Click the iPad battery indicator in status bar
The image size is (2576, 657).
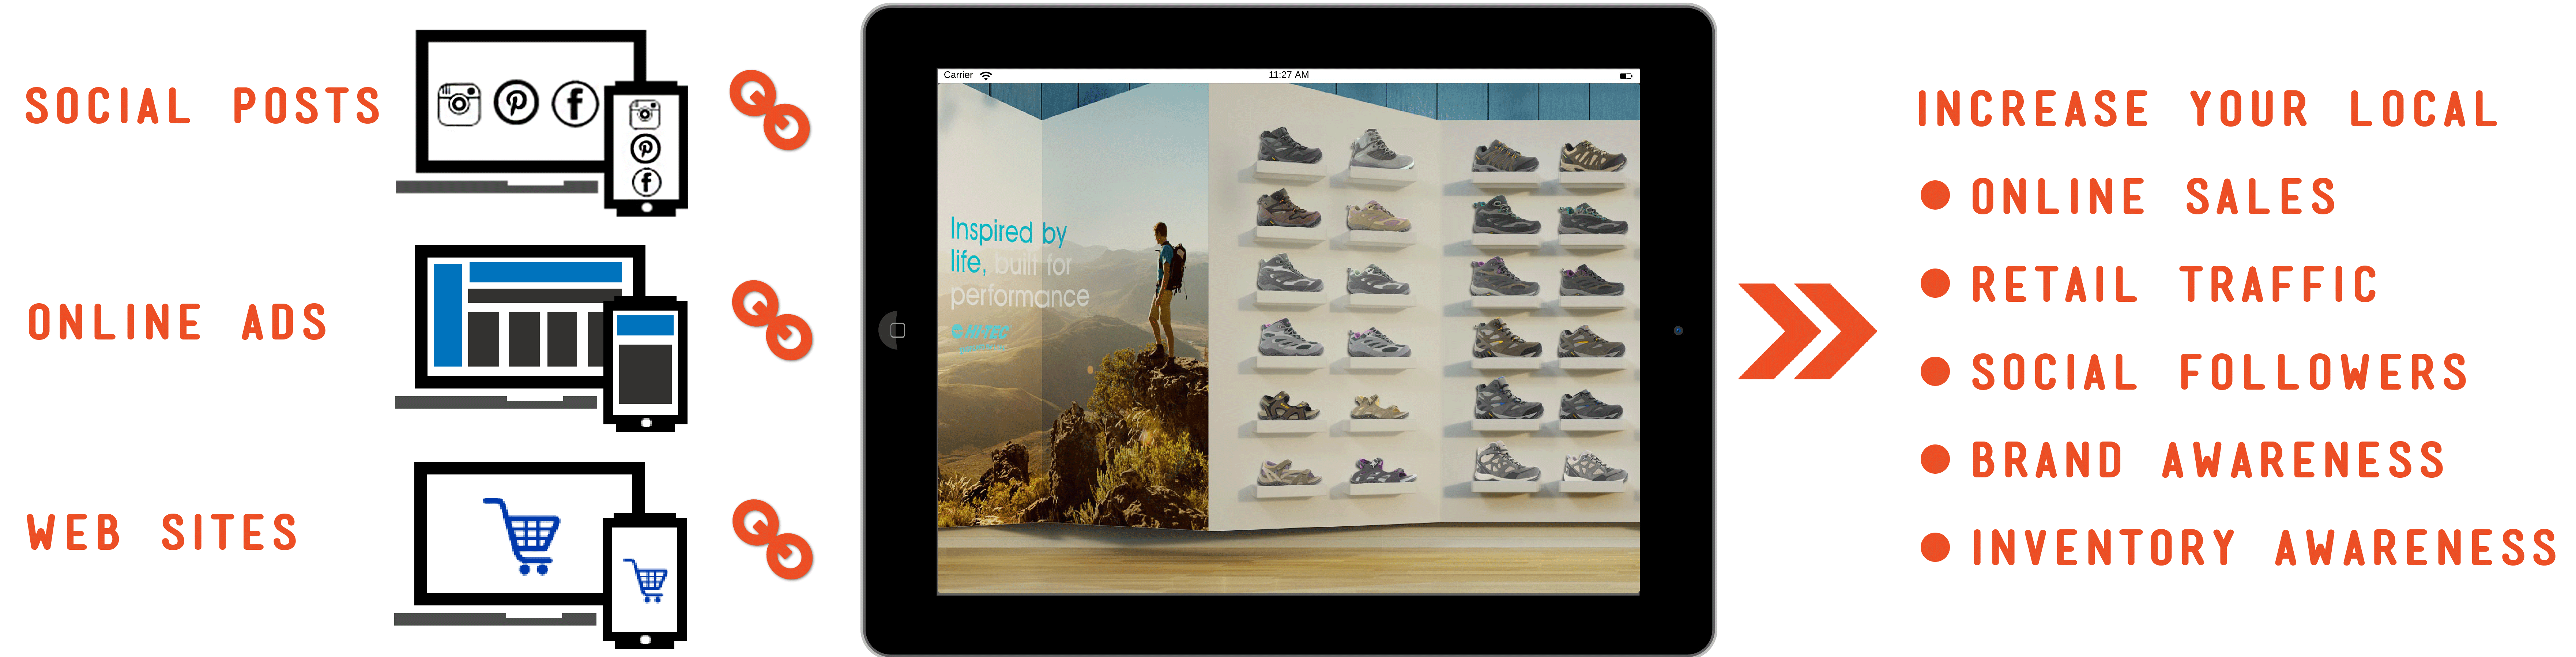coord(1625,76)
